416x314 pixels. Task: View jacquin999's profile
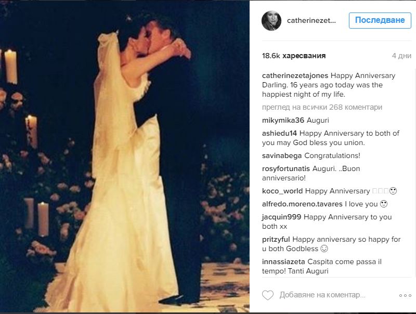point(281,217)
